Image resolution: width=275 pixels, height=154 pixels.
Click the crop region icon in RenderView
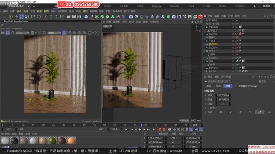pos(45,33)
